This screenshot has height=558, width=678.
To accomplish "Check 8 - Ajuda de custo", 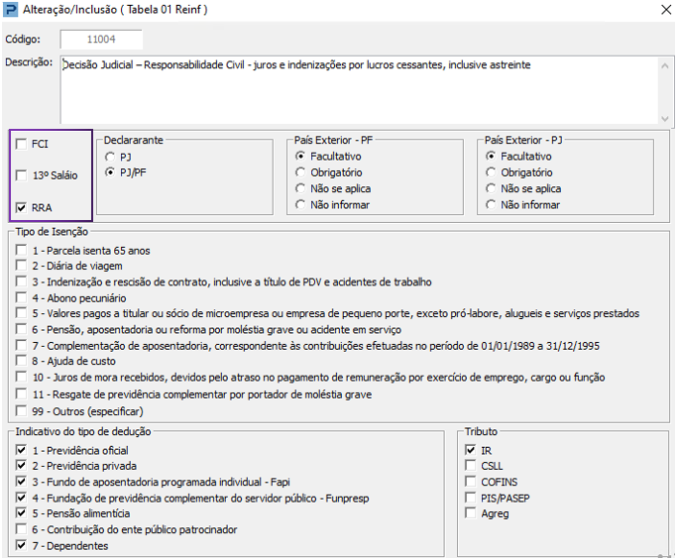I will [x=21, y=360].
